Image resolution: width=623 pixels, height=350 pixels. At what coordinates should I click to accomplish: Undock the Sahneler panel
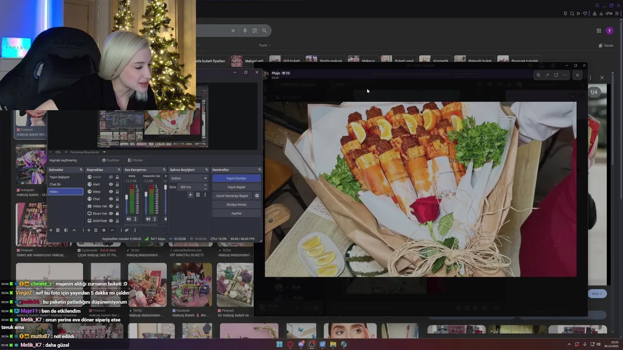81,170
